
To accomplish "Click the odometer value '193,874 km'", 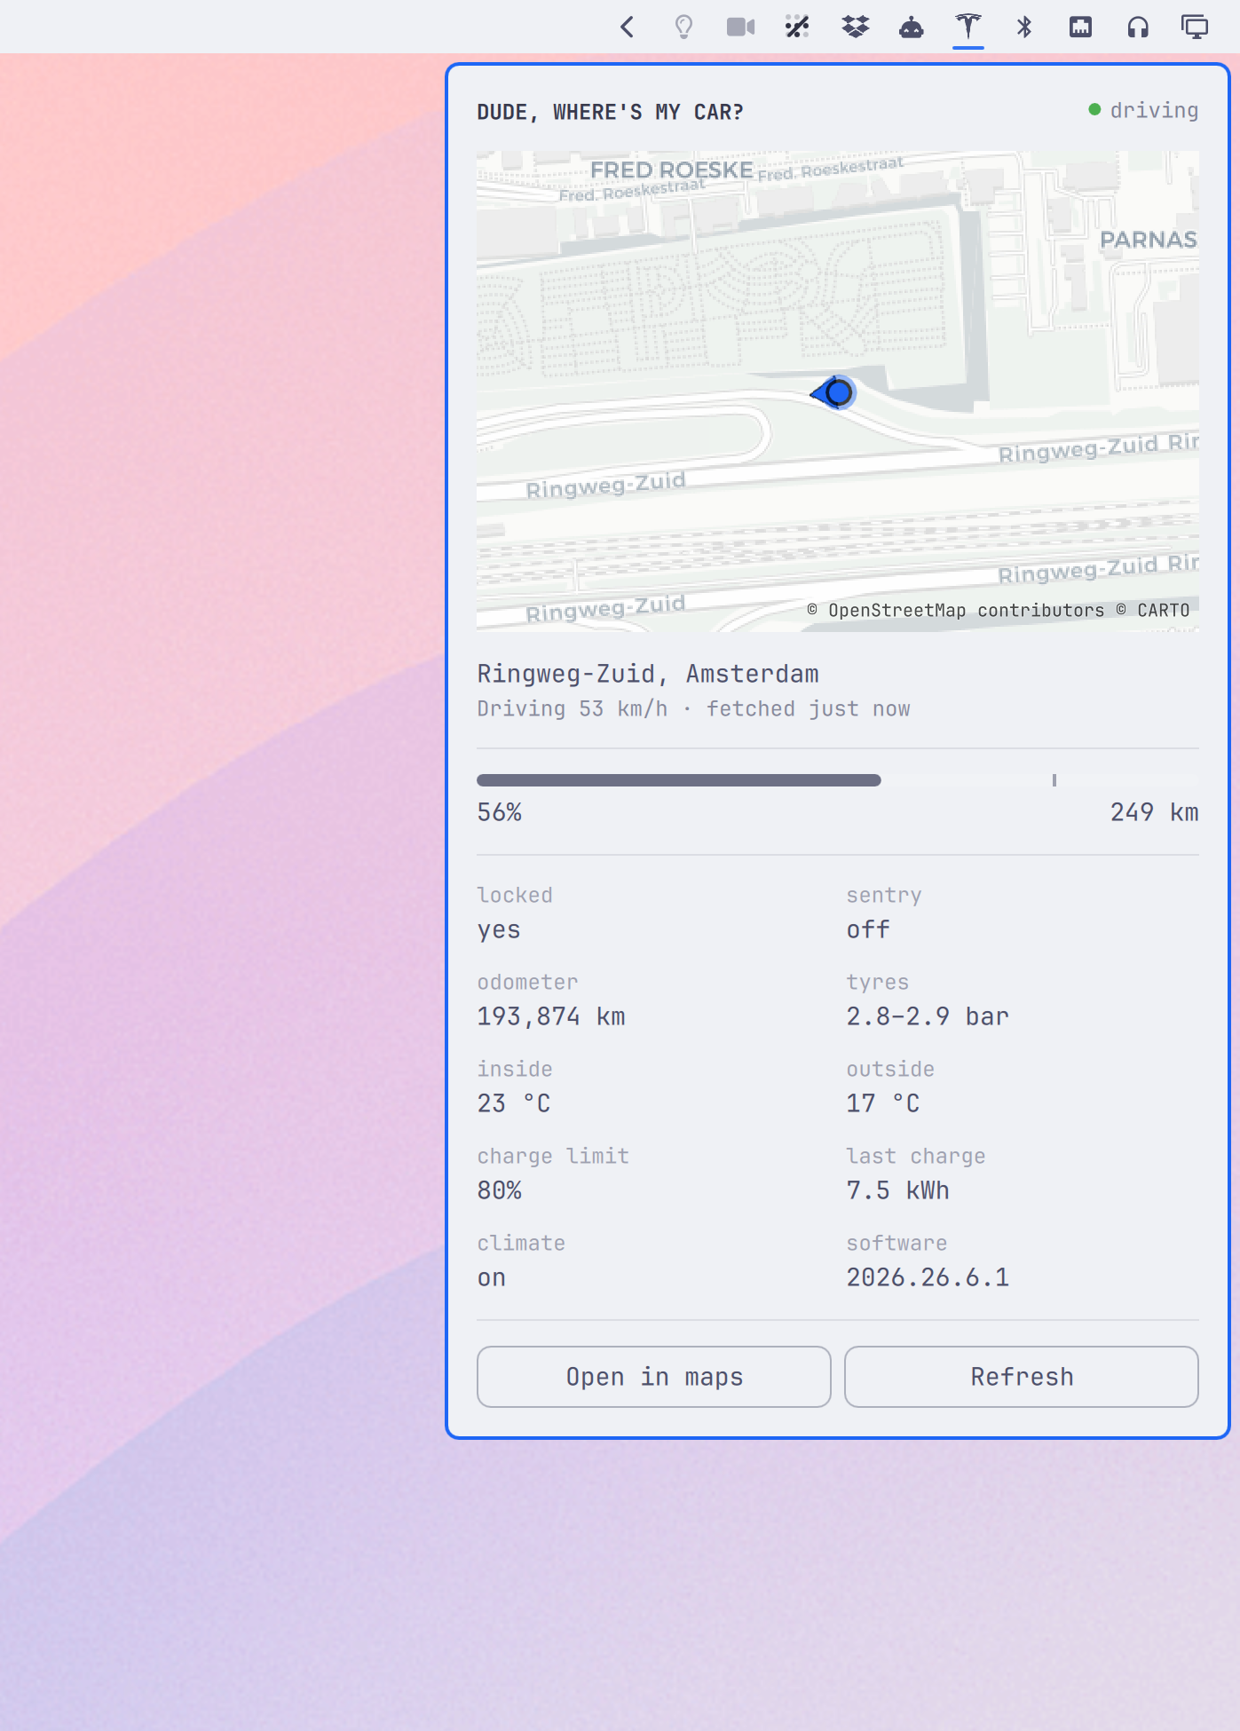I will pos(551,1016).
